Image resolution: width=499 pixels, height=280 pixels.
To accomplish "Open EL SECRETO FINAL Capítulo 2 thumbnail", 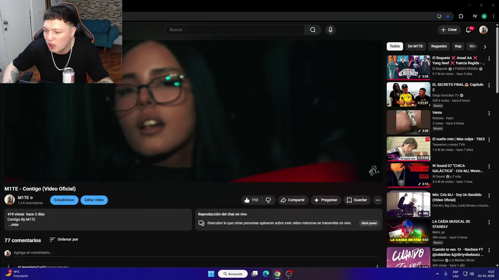I will coord(409,94).
